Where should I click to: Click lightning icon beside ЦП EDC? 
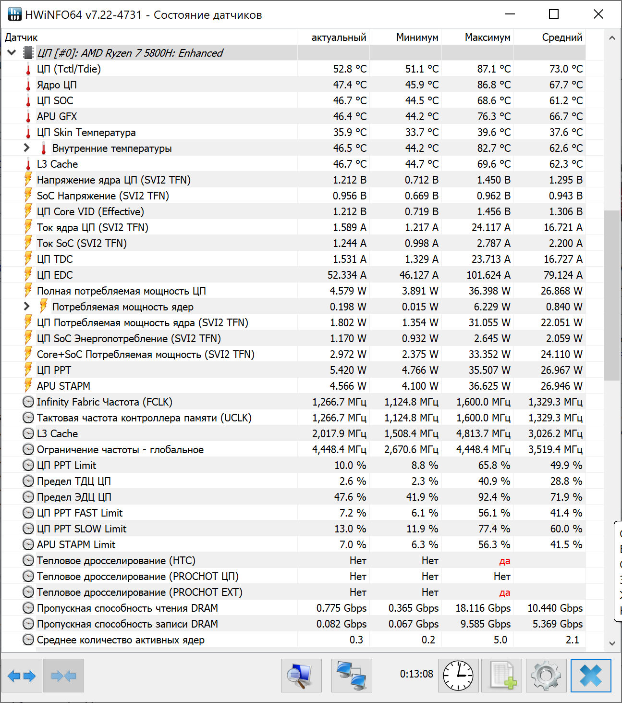tap(28, 275)
